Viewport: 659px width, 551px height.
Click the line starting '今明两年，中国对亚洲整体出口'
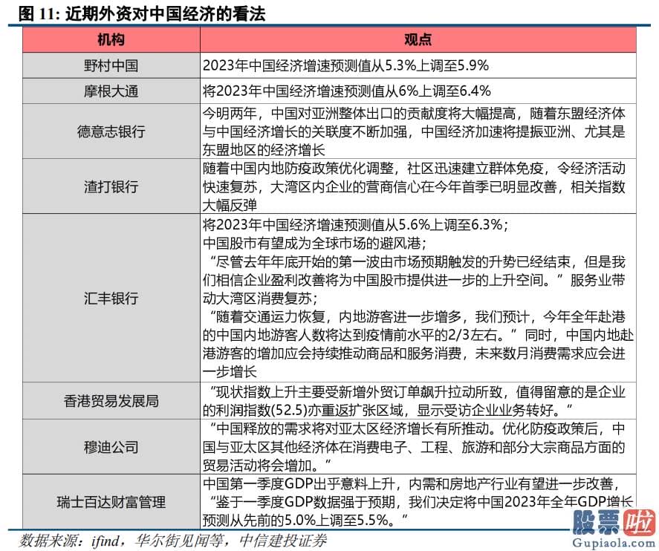click(414, 114)
